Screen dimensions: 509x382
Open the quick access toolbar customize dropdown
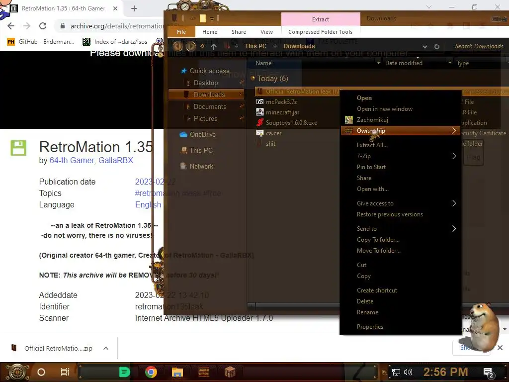[212, 19]
